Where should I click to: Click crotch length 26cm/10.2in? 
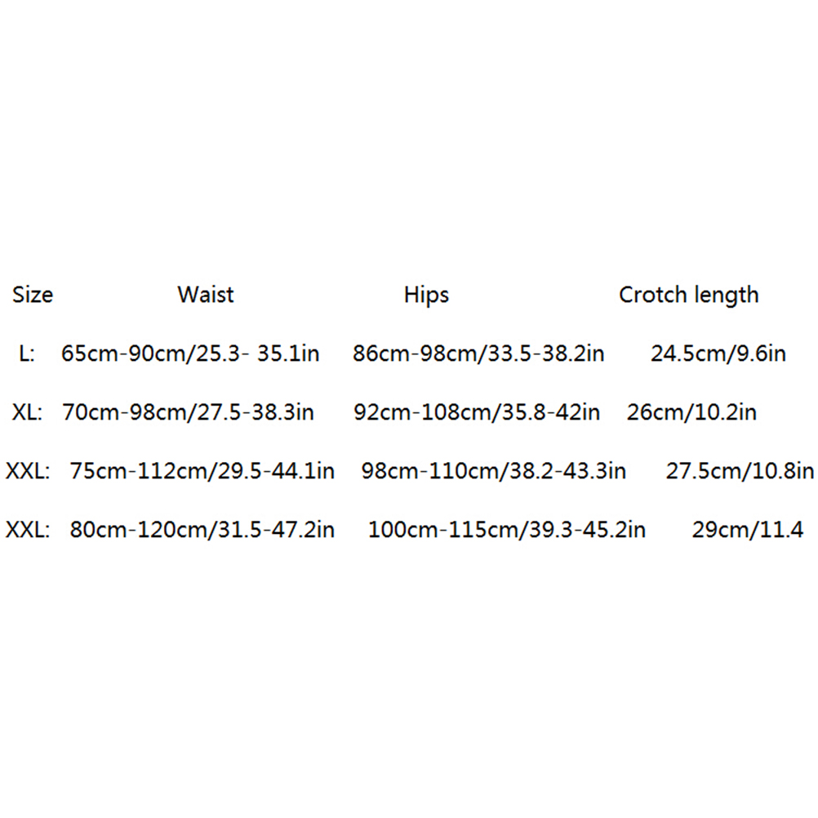point(691,412)
